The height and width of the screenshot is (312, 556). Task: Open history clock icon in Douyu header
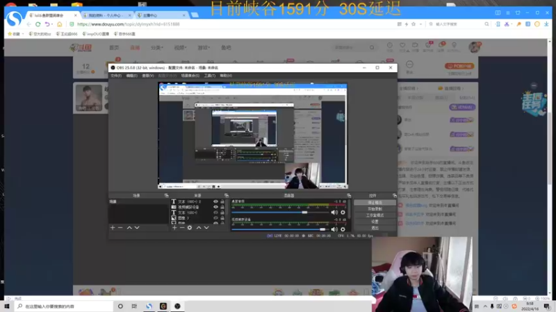tap(390, 45)
